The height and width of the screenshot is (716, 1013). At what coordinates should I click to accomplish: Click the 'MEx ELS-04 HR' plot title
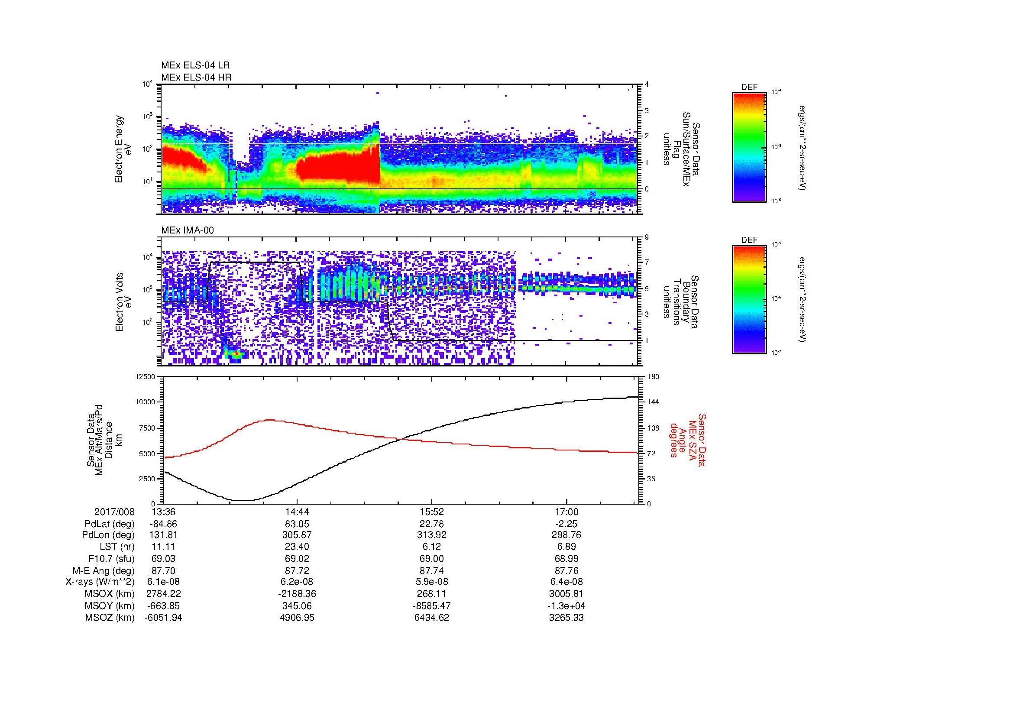(x=196, y=77)
